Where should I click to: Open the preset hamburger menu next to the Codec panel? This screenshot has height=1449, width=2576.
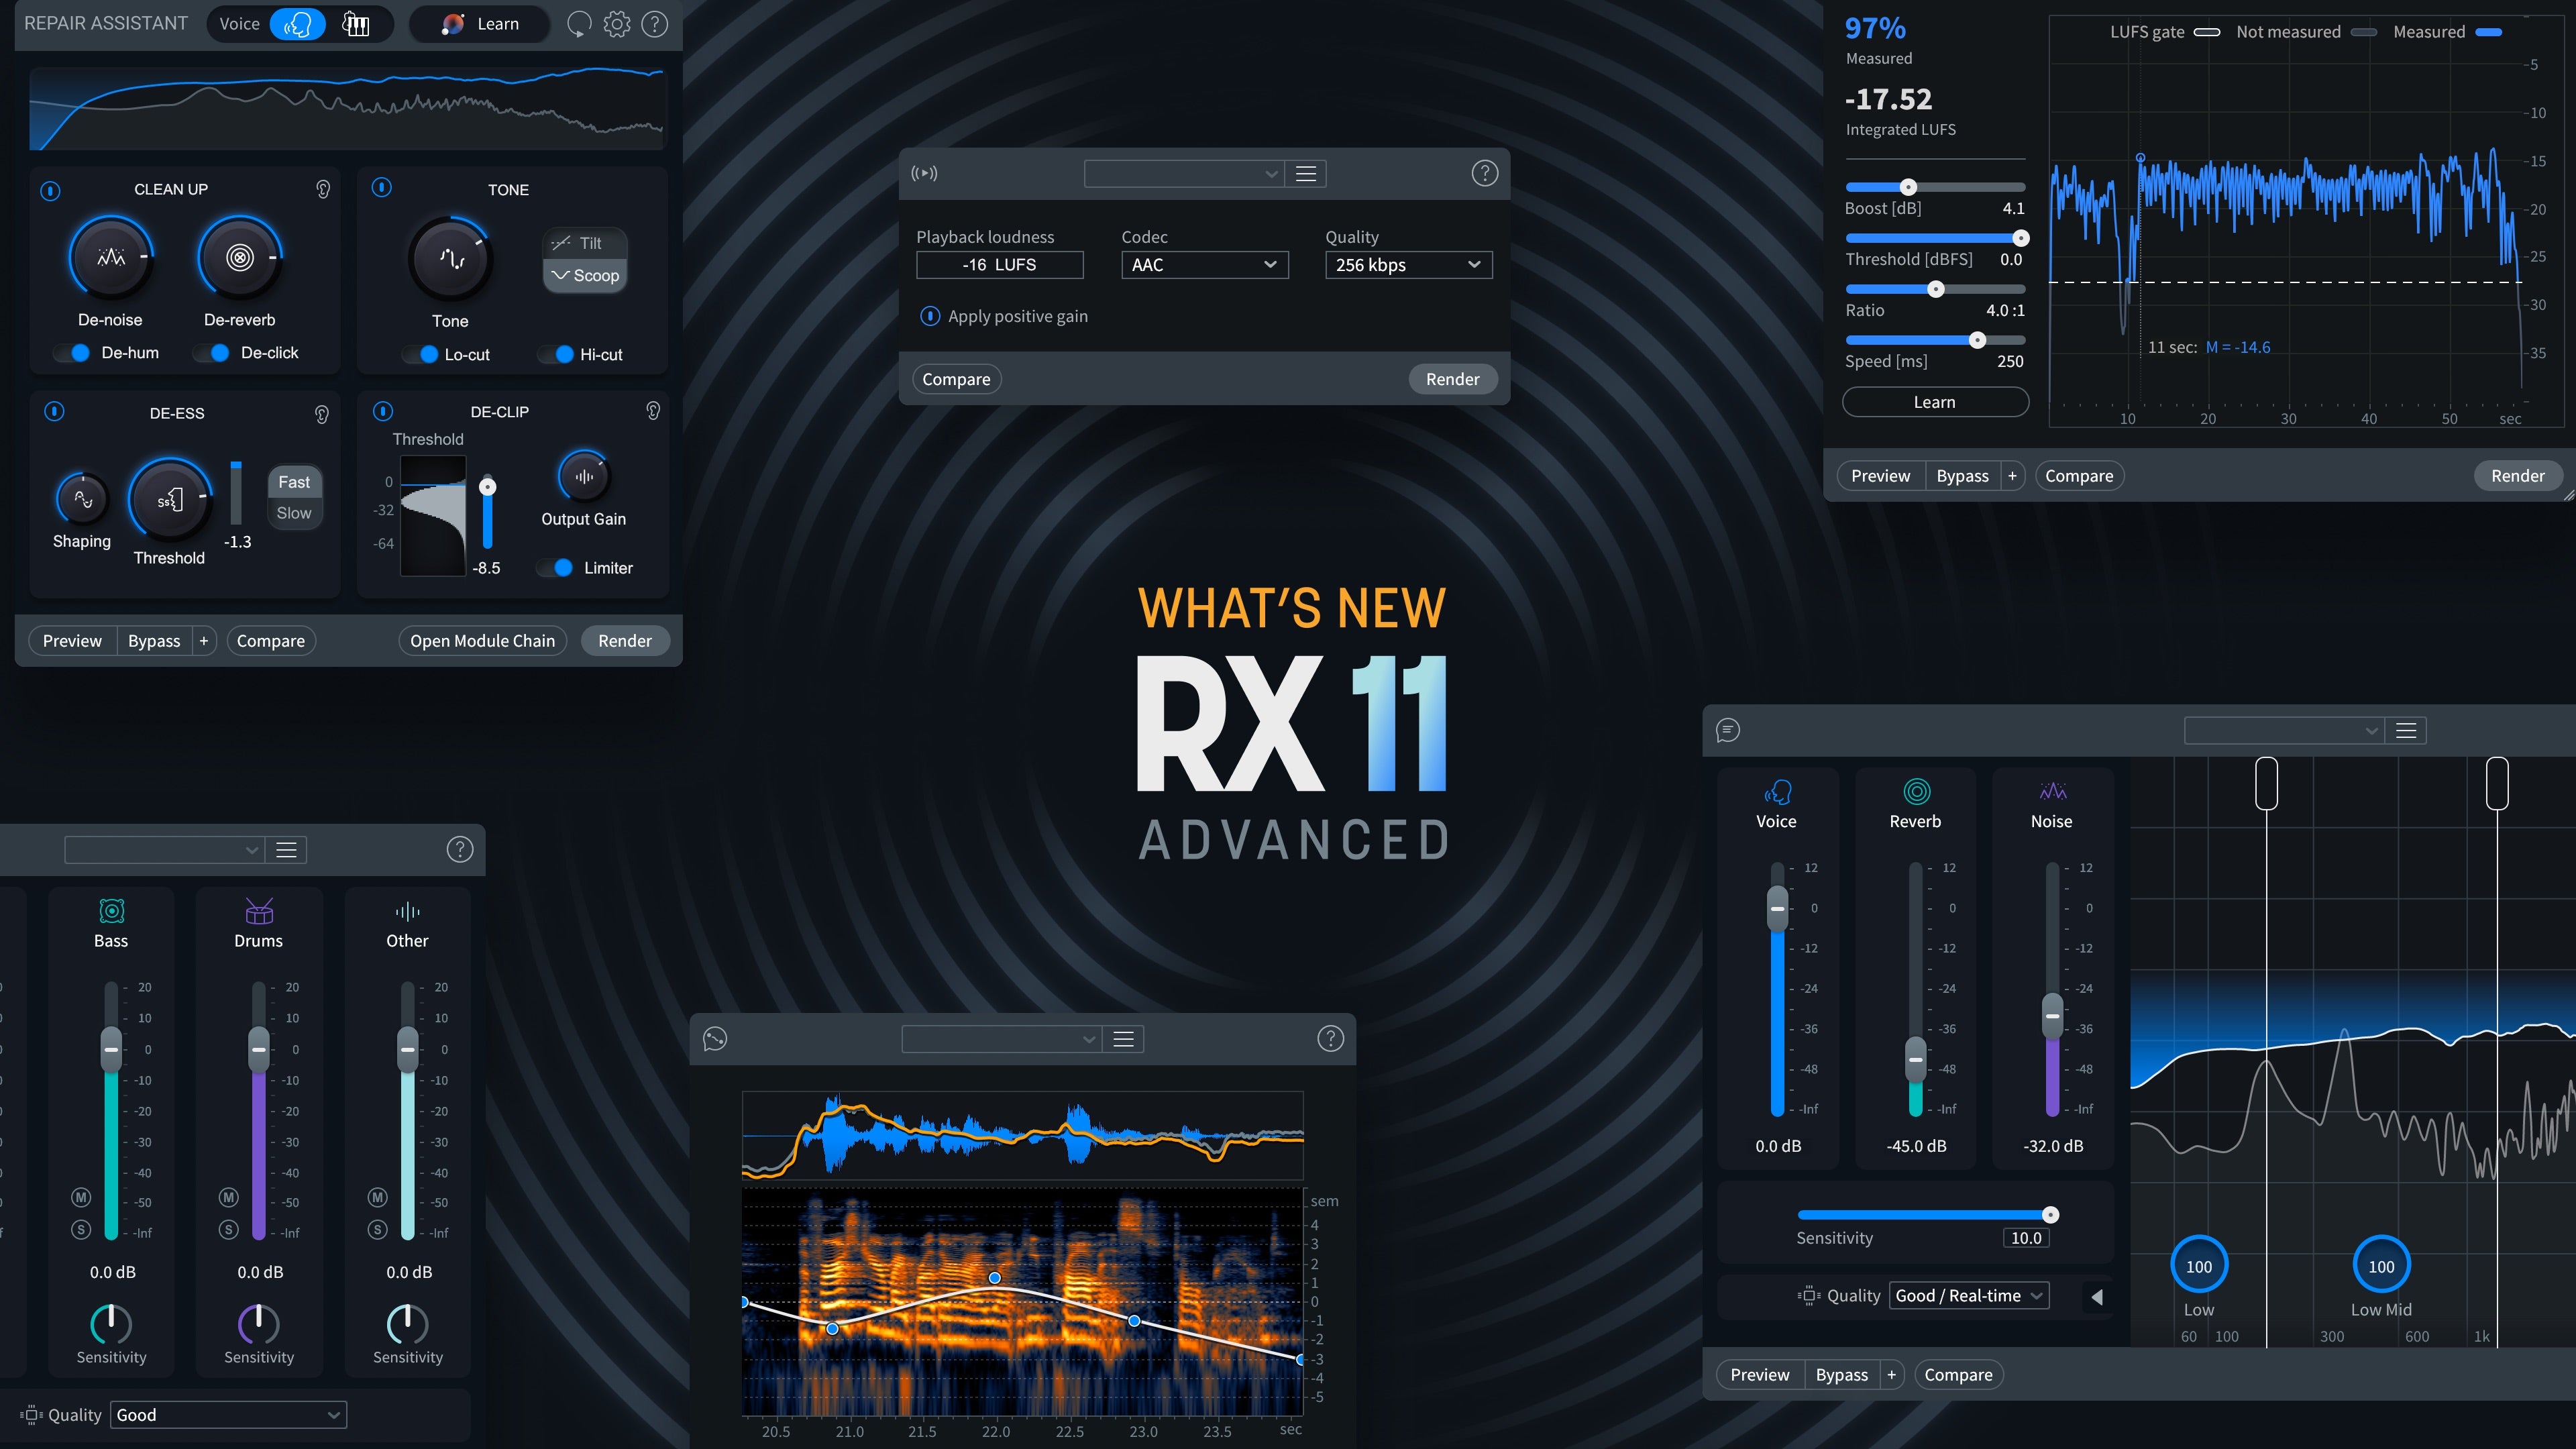[1305, 173]
